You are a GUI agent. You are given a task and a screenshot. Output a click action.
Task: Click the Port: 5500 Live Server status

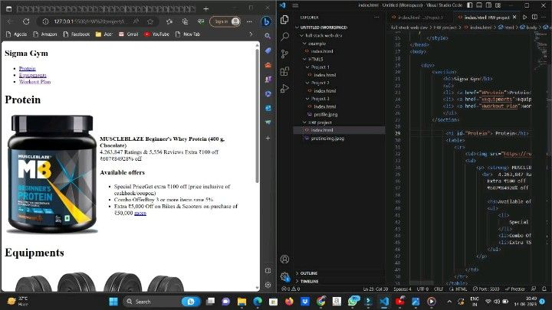[x=486, y=289]
